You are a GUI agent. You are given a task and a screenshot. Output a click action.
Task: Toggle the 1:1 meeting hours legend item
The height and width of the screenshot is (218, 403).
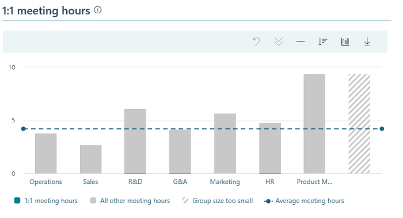point(45,201)
